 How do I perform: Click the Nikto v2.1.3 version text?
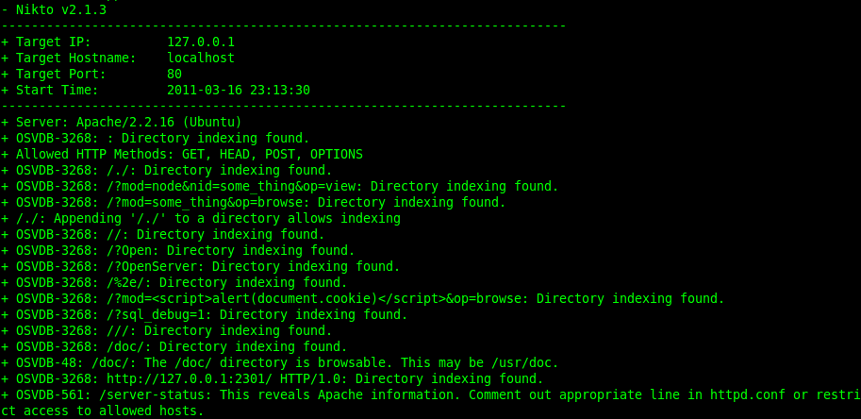pos(61,9)
